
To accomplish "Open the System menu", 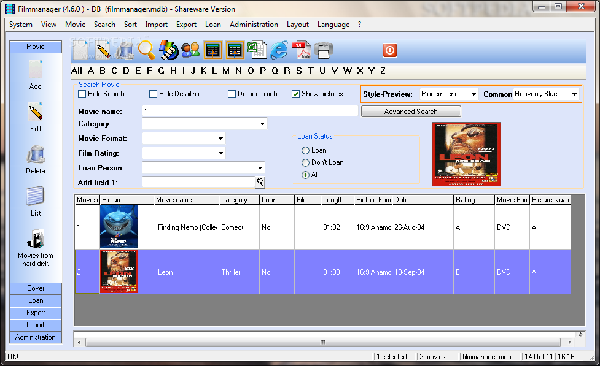I will point(21,25).
